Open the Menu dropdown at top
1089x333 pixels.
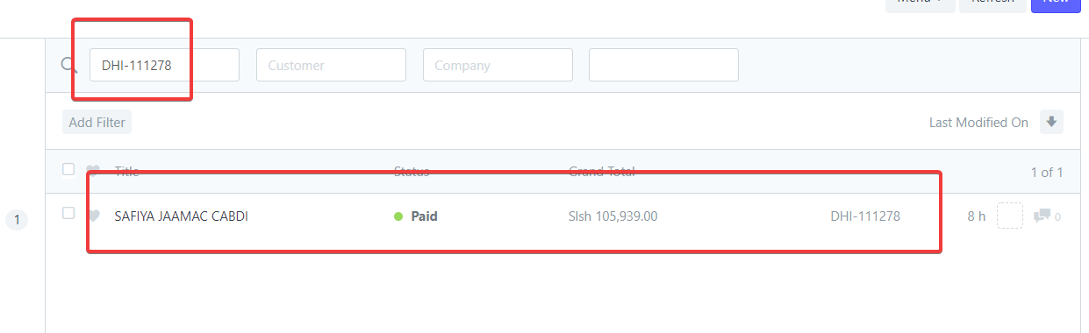tap(920, 4)
